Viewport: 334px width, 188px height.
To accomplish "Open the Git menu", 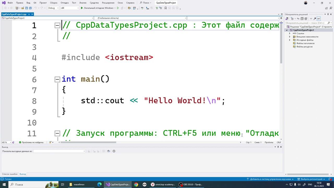I will click(35, 3).
